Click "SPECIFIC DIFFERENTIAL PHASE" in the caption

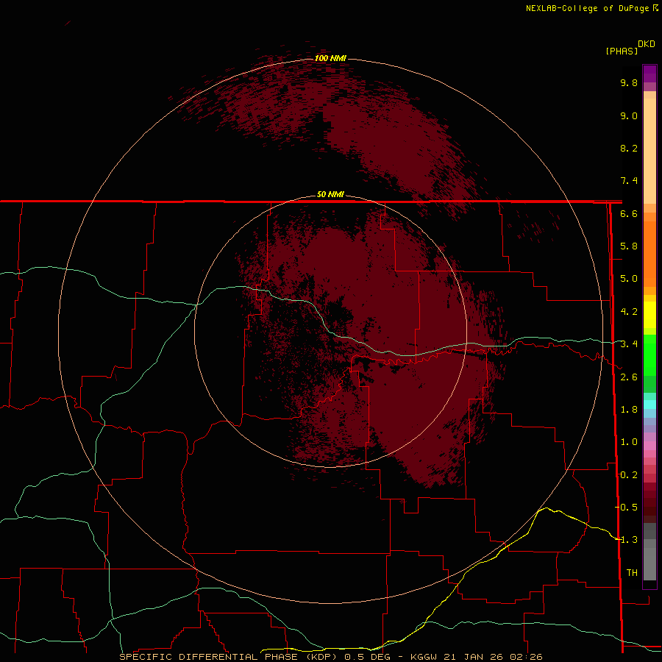tap(210, 657)
